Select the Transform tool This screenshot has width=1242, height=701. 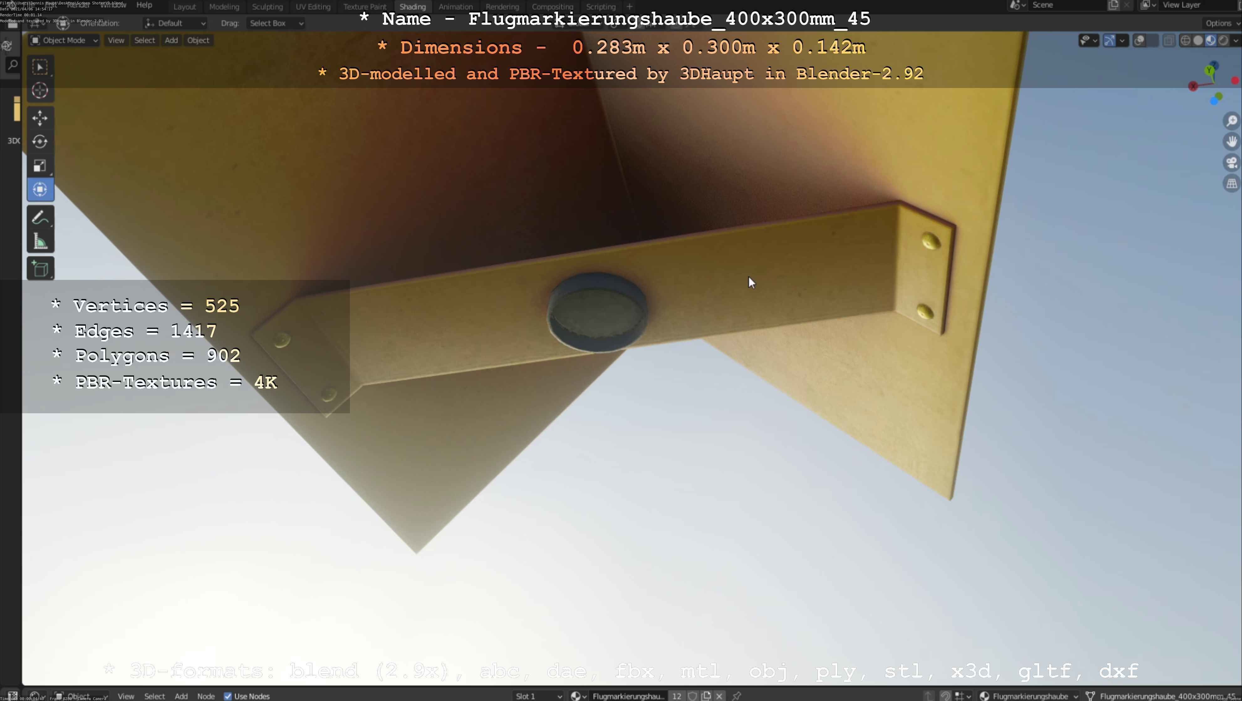pos(40,189)
